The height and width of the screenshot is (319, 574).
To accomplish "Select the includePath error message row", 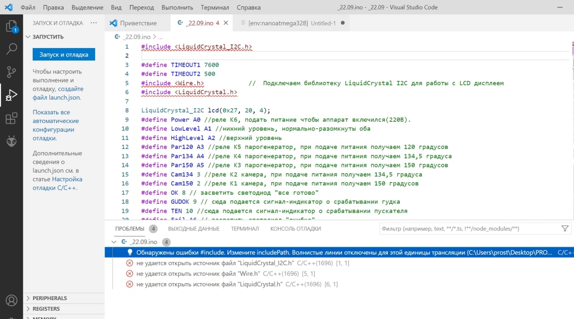I will (339, 253).
